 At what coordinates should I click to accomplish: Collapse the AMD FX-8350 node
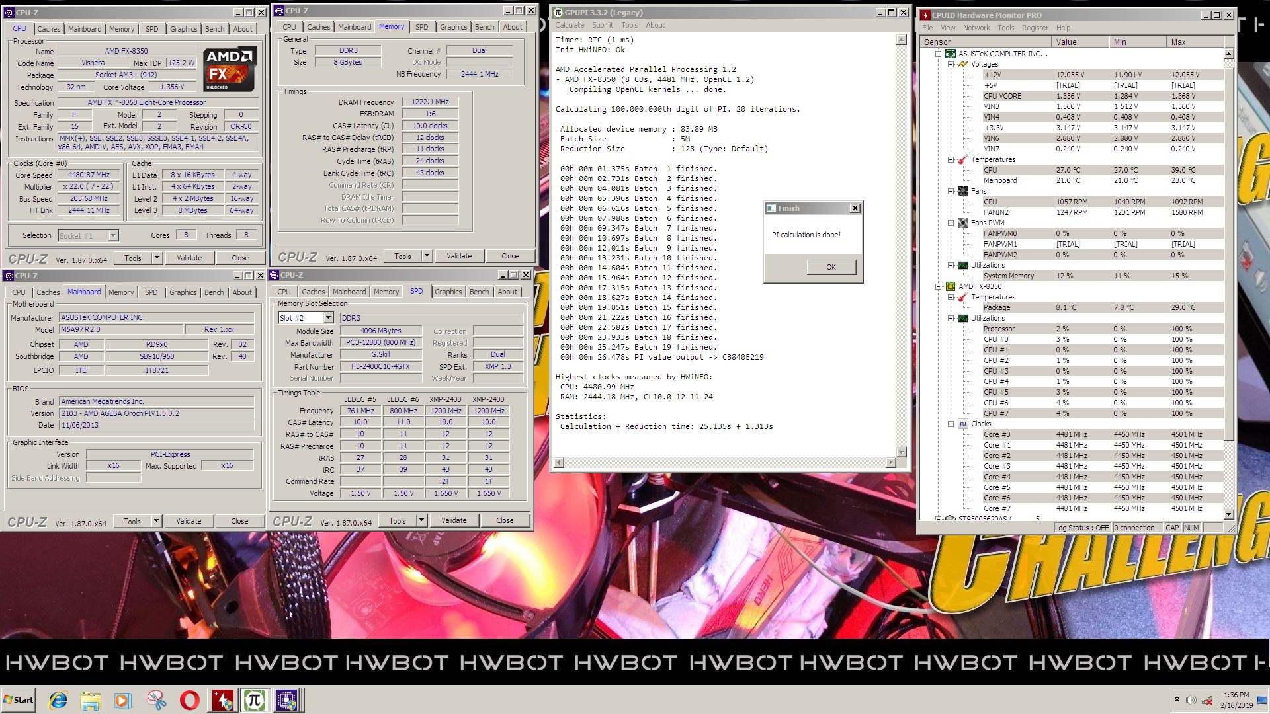coord(938,286)
